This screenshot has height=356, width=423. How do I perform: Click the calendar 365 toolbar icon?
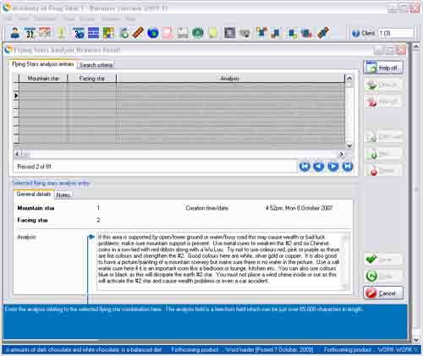click(x=79, y=33)
